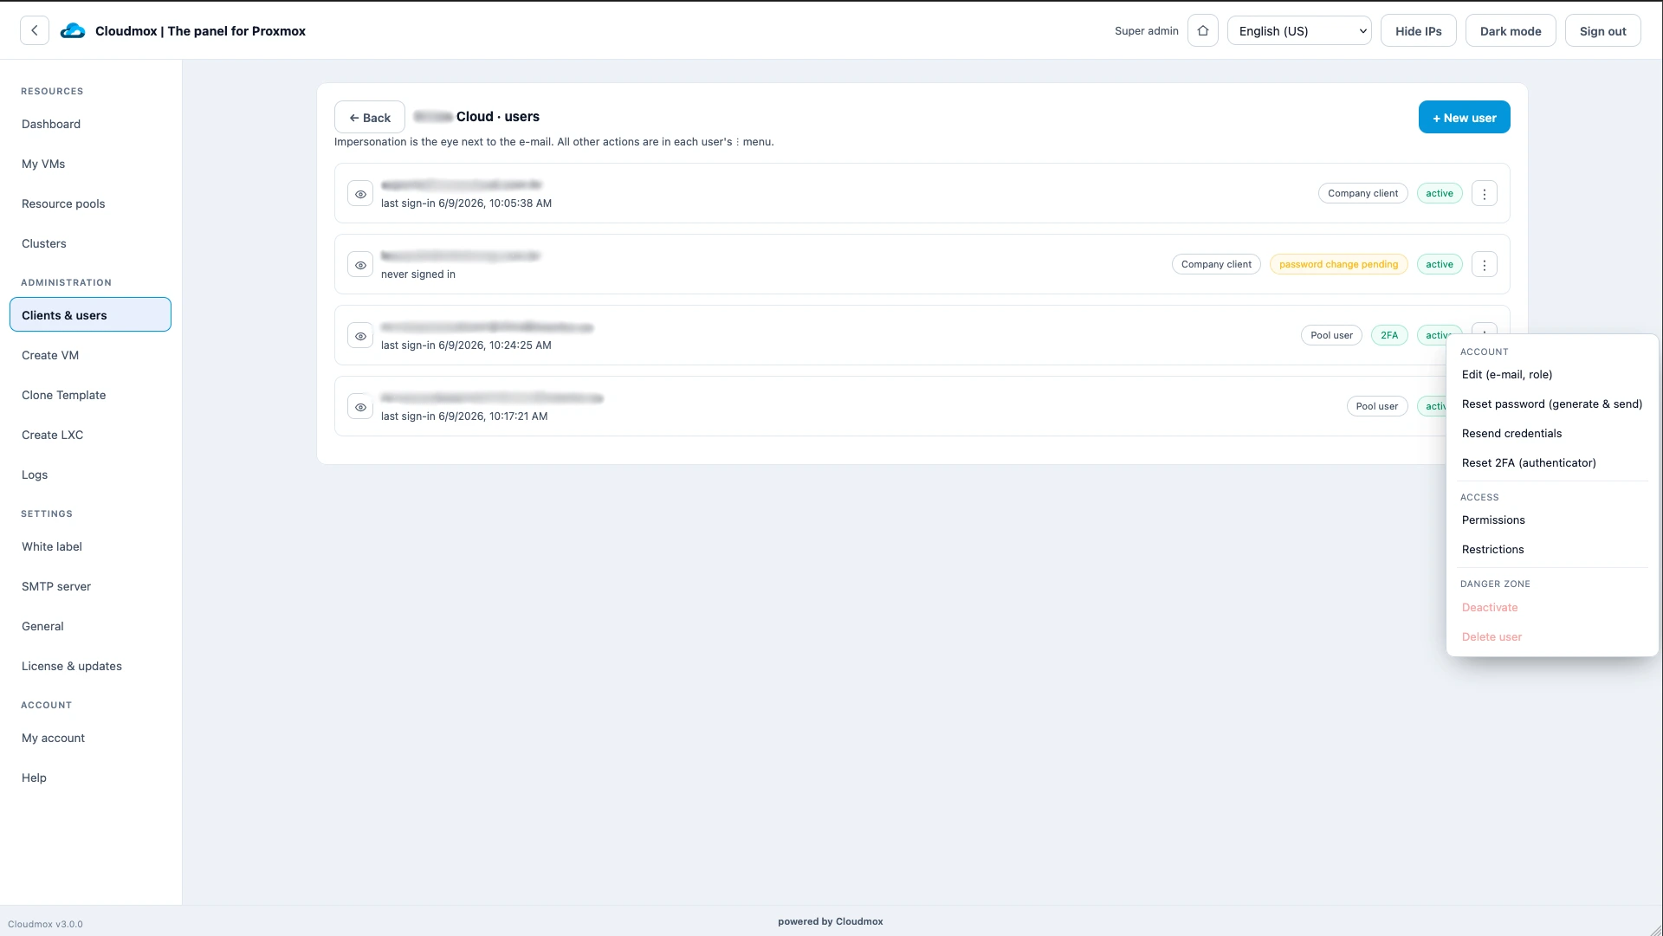Sign out of the panel
Image resolution: width=1663 pixels, height=936 pixels.
[1603, 31]
